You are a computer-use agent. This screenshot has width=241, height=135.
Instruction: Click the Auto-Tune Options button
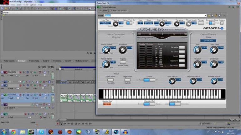[222, 23]
